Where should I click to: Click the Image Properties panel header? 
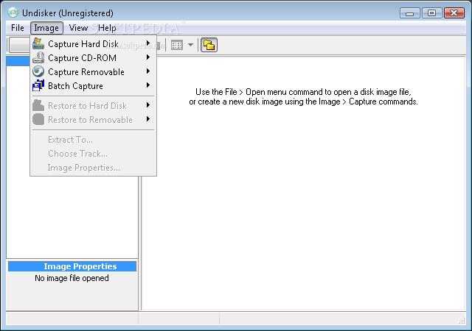click(x=72, y=266)
